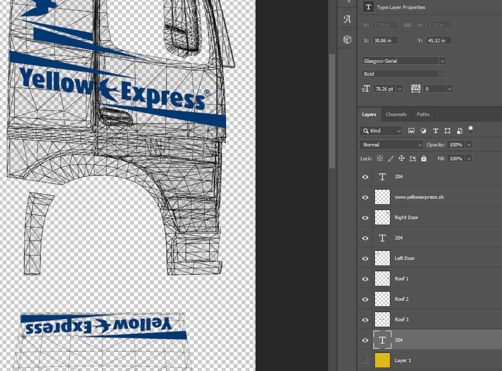Hide the Roof 1 layer
This screenshot has width=502, height=371.
tap(365, 279)
